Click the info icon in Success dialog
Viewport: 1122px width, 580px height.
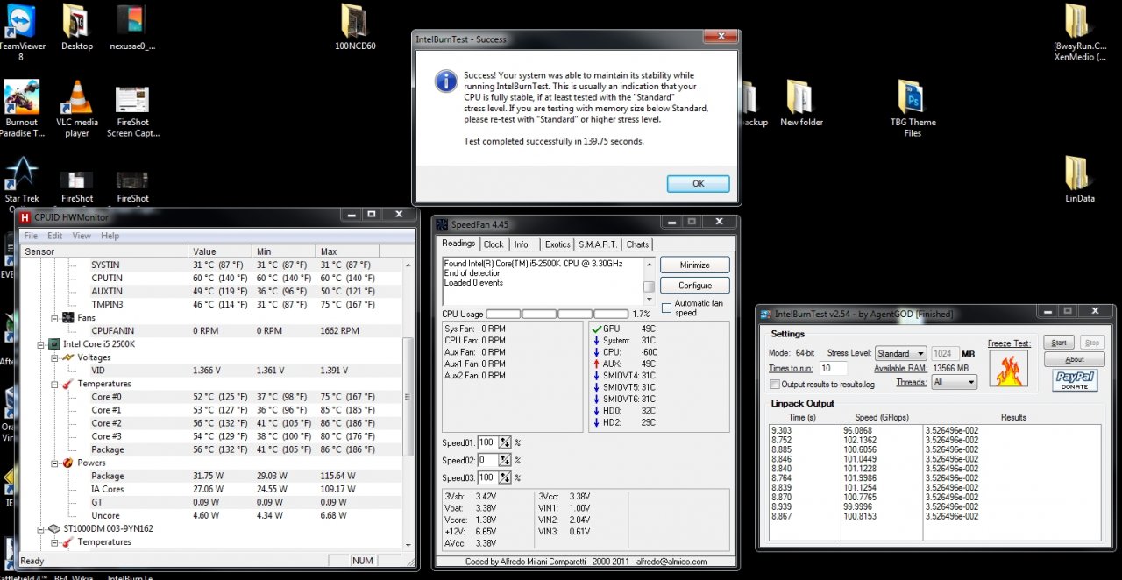point(446,81)
